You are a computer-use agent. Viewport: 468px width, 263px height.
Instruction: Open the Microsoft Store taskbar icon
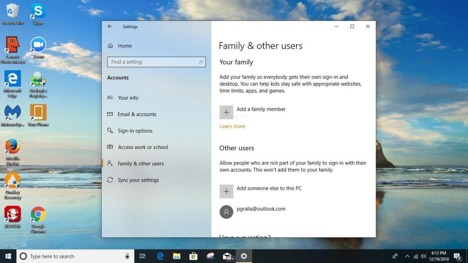[x=193, y=256]
